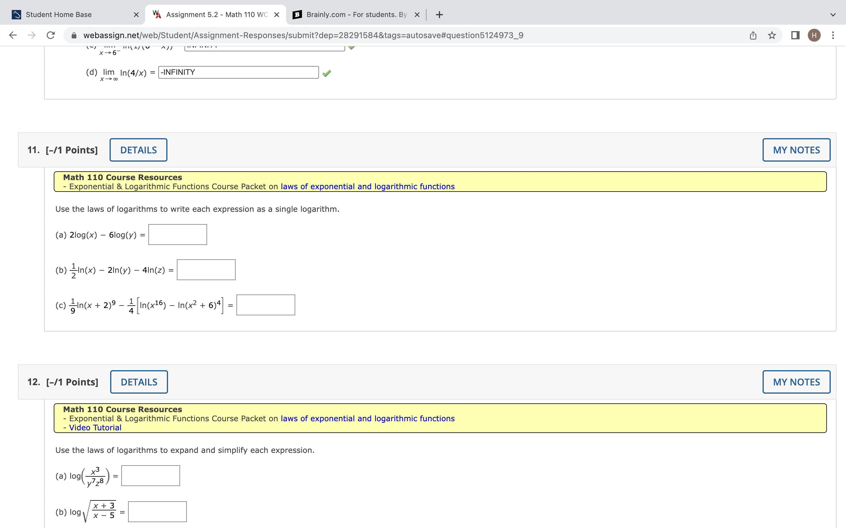Open the Video Tutorial link

click(95, 427)
